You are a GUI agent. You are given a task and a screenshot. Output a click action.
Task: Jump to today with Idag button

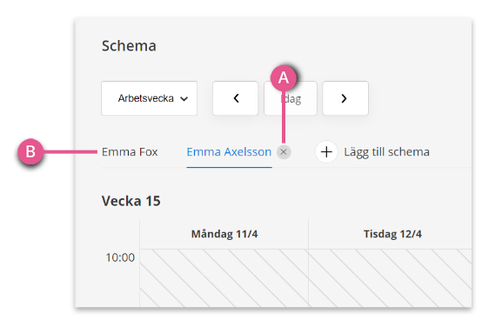coord(291,98)
